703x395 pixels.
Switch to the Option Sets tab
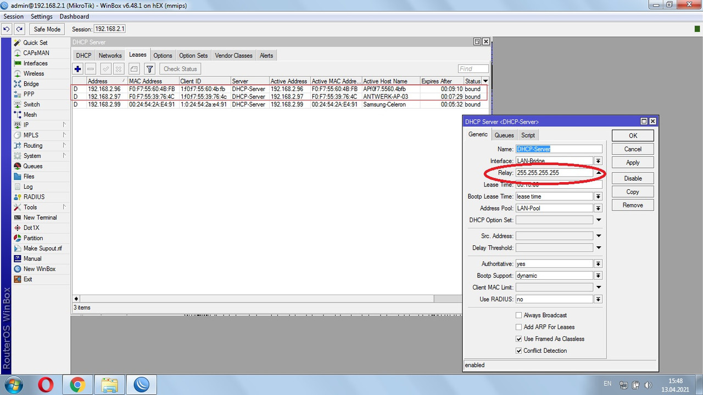point(193,55)
